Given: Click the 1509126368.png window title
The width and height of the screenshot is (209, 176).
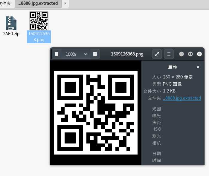Looking at the screenshot, I should pos(127,54).
